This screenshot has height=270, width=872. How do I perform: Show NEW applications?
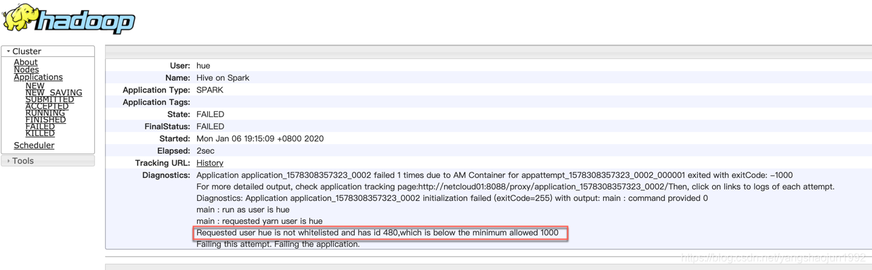[x=35, y=86]
